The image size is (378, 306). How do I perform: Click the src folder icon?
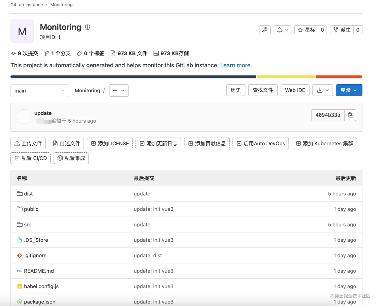coord(19,224)
